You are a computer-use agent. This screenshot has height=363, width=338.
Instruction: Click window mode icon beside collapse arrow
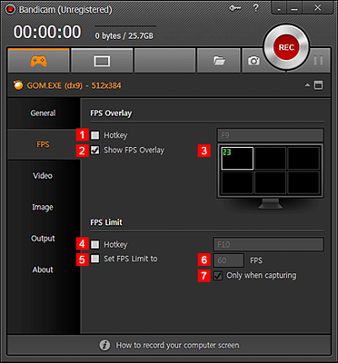[x=318, y=85]
